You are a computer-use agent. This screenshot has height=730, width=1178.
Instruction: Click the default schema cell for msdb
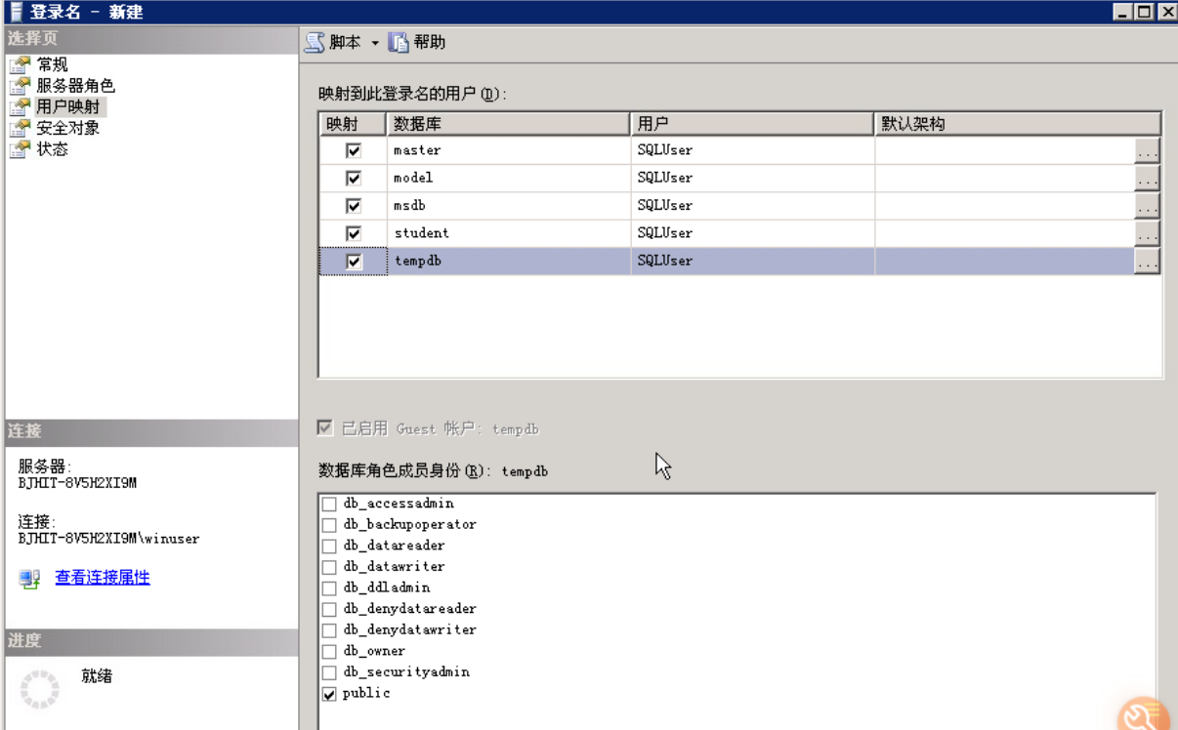[x=1004, y=206]
